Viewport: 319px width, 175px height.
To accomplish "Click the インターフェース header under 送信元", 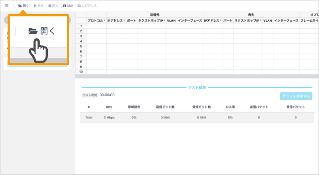I will click(x=190, y=21).
